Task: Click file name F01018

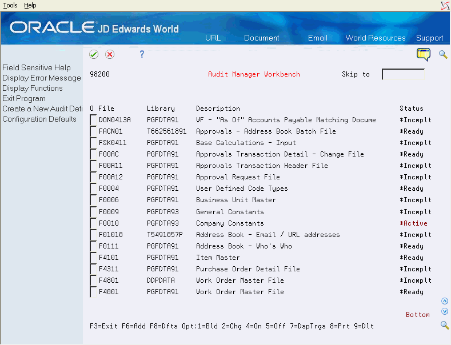Action: tap(111, 235)
